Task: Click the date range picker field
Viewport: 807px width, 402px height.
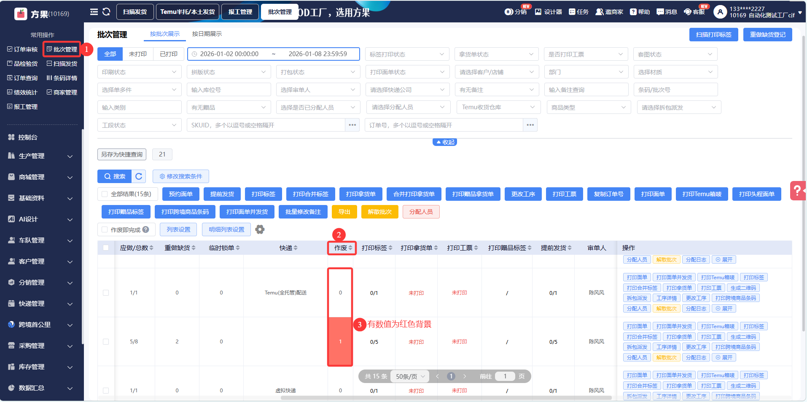Action: tap(274, 54)
